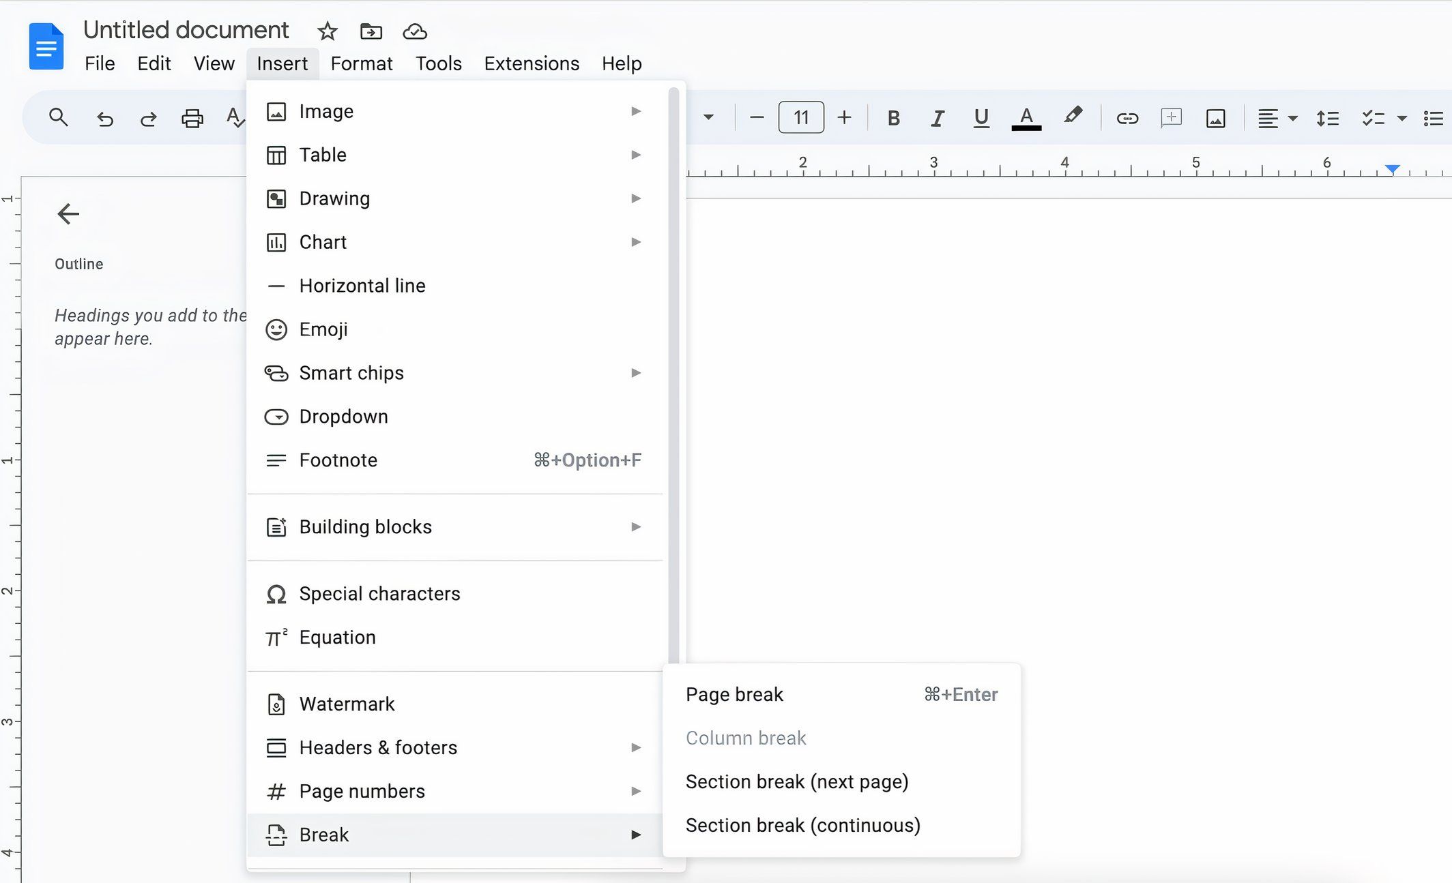This screenshot has width=1452, height=883.
Task: Click the redo icon in toolbar
Action: (x=147, y=117)
